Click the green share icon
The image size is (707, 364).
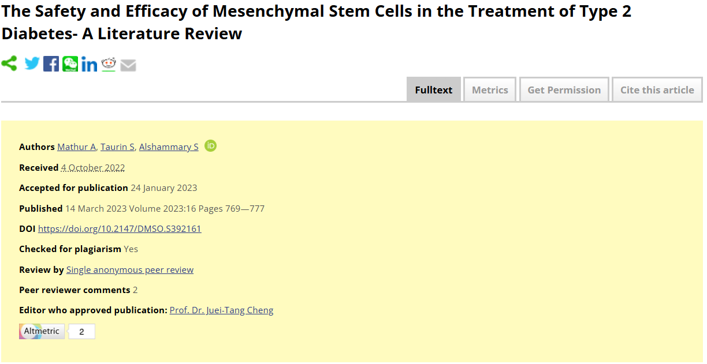click(x=9, y=63)
